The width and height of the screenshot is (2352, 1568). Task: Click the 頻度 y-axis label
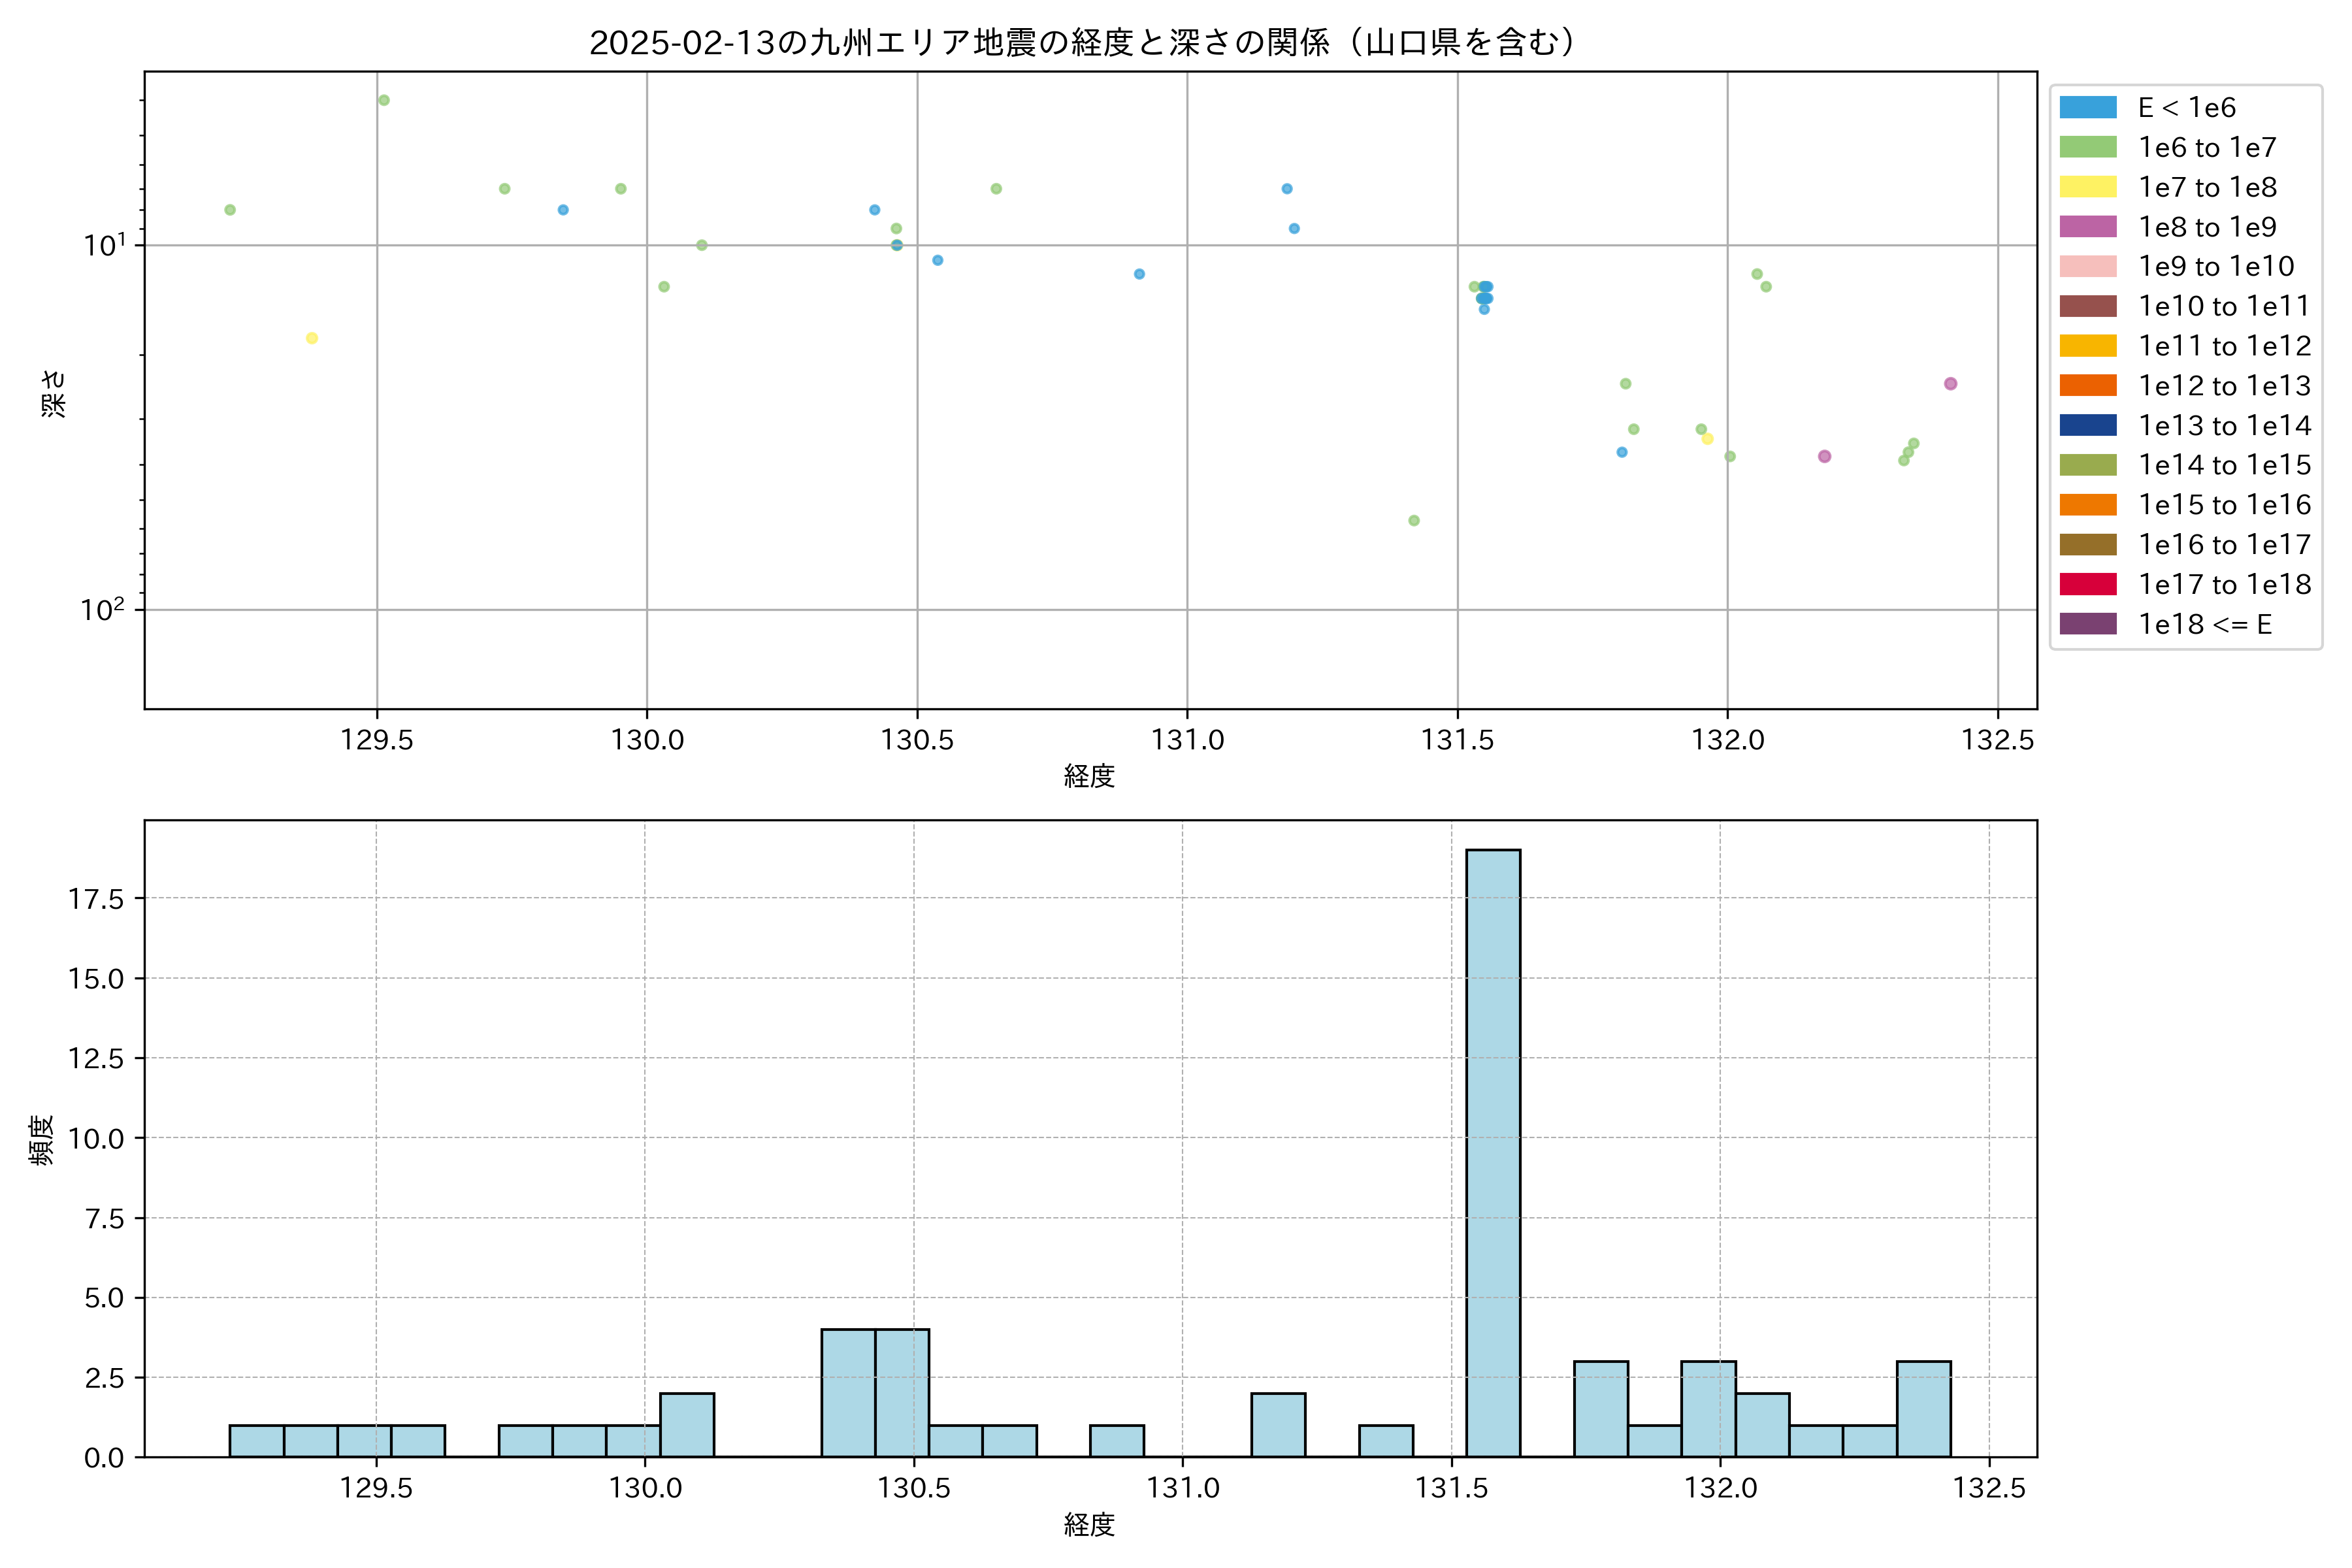40,1139
